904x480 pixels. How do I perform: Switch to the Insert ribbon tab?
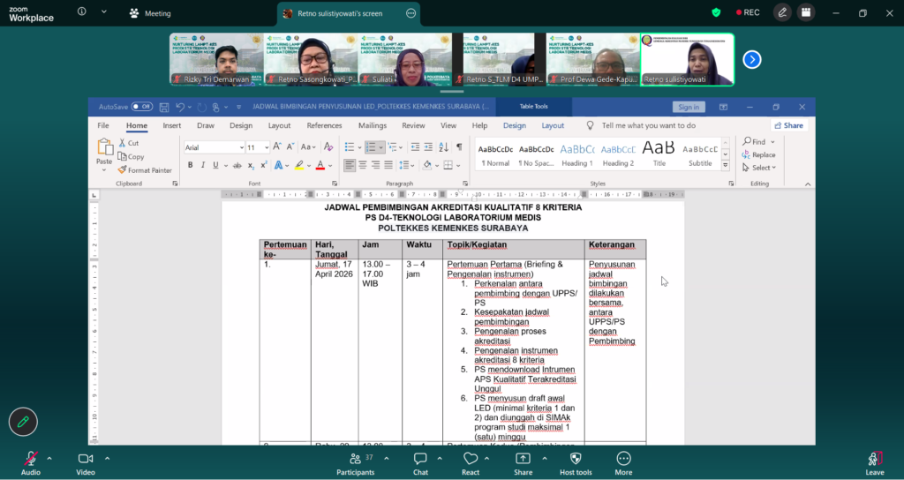tap(172, 125)
